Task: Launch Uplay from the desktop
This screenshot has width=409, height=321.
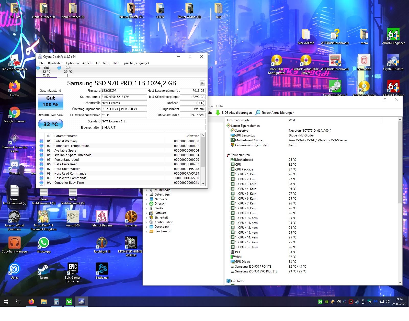Action: tap(15, 271)
